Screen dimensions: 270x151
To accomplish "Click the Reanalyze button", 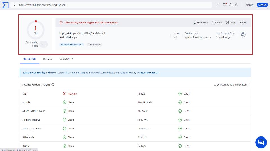I will [x=201, y=23].
